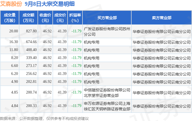Image resolution: width=192 pixels, height=121 pixels.
Task: Click the 8.20 volume cell
Action: 14,58
